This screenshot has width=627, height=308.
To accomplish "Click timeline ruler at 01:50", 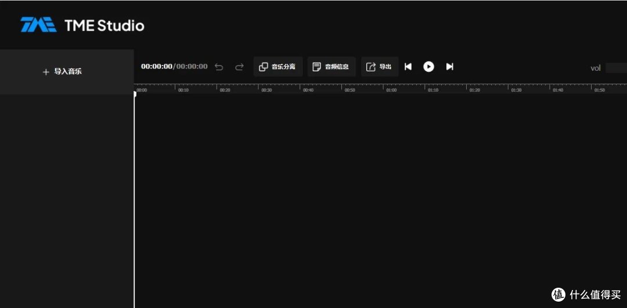I will click(599, 90).
